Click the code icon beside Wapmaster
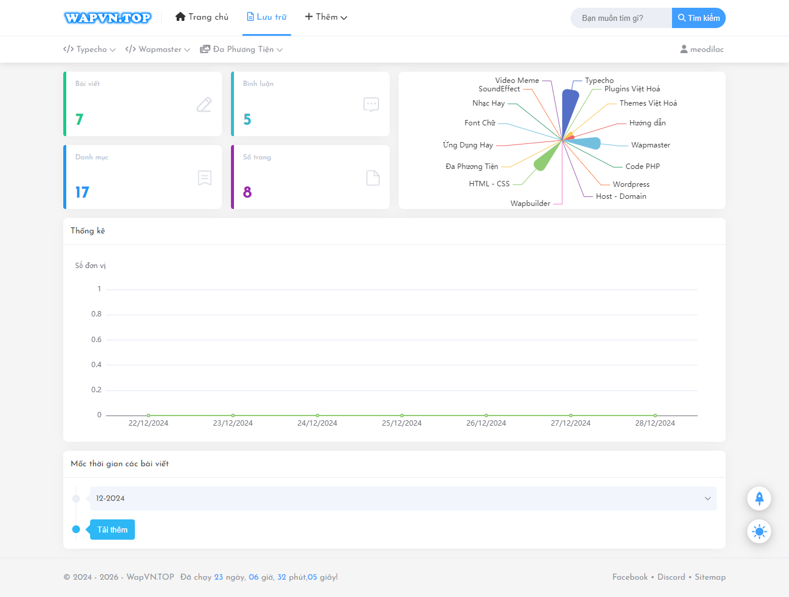The height and width of the screenshot is (597, 789). [x=131, y=49]
